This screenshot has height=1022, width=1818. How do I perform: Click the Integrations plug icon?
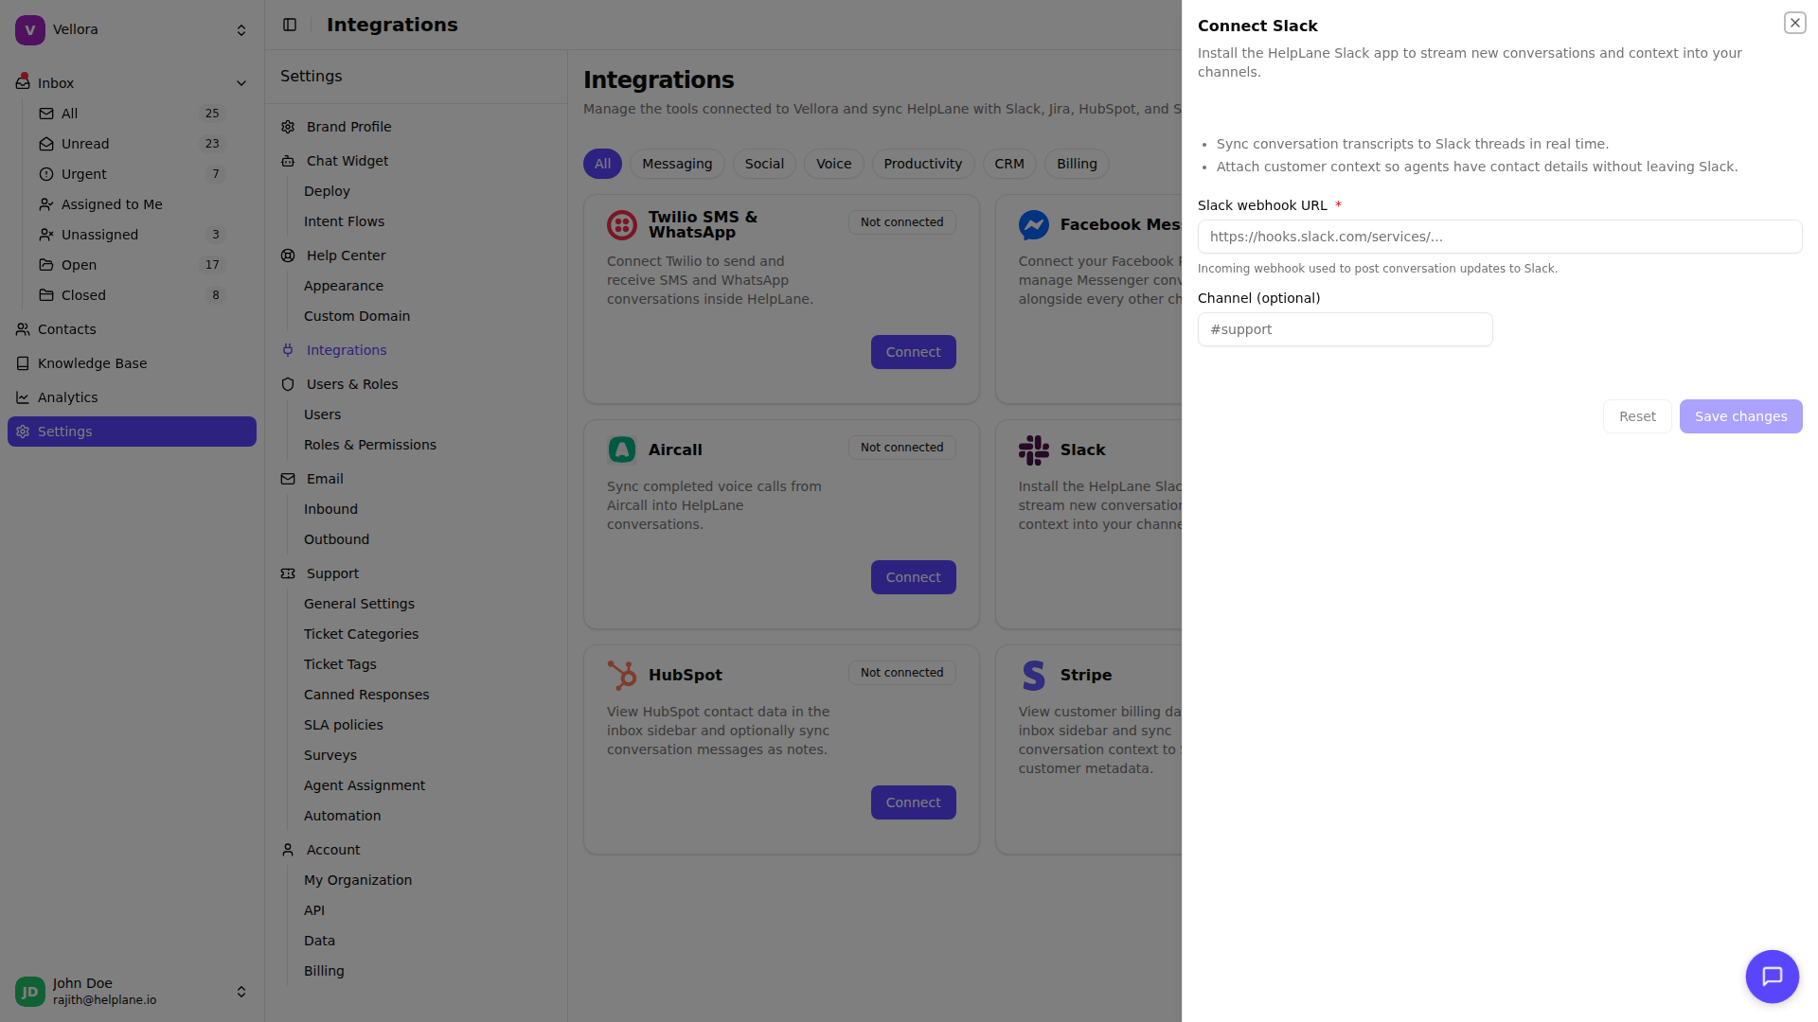(288, 350)
